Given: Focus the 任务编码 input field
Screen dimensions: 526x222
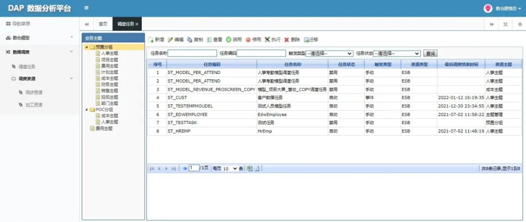Looking at the screenshot, I should (262, 54).
